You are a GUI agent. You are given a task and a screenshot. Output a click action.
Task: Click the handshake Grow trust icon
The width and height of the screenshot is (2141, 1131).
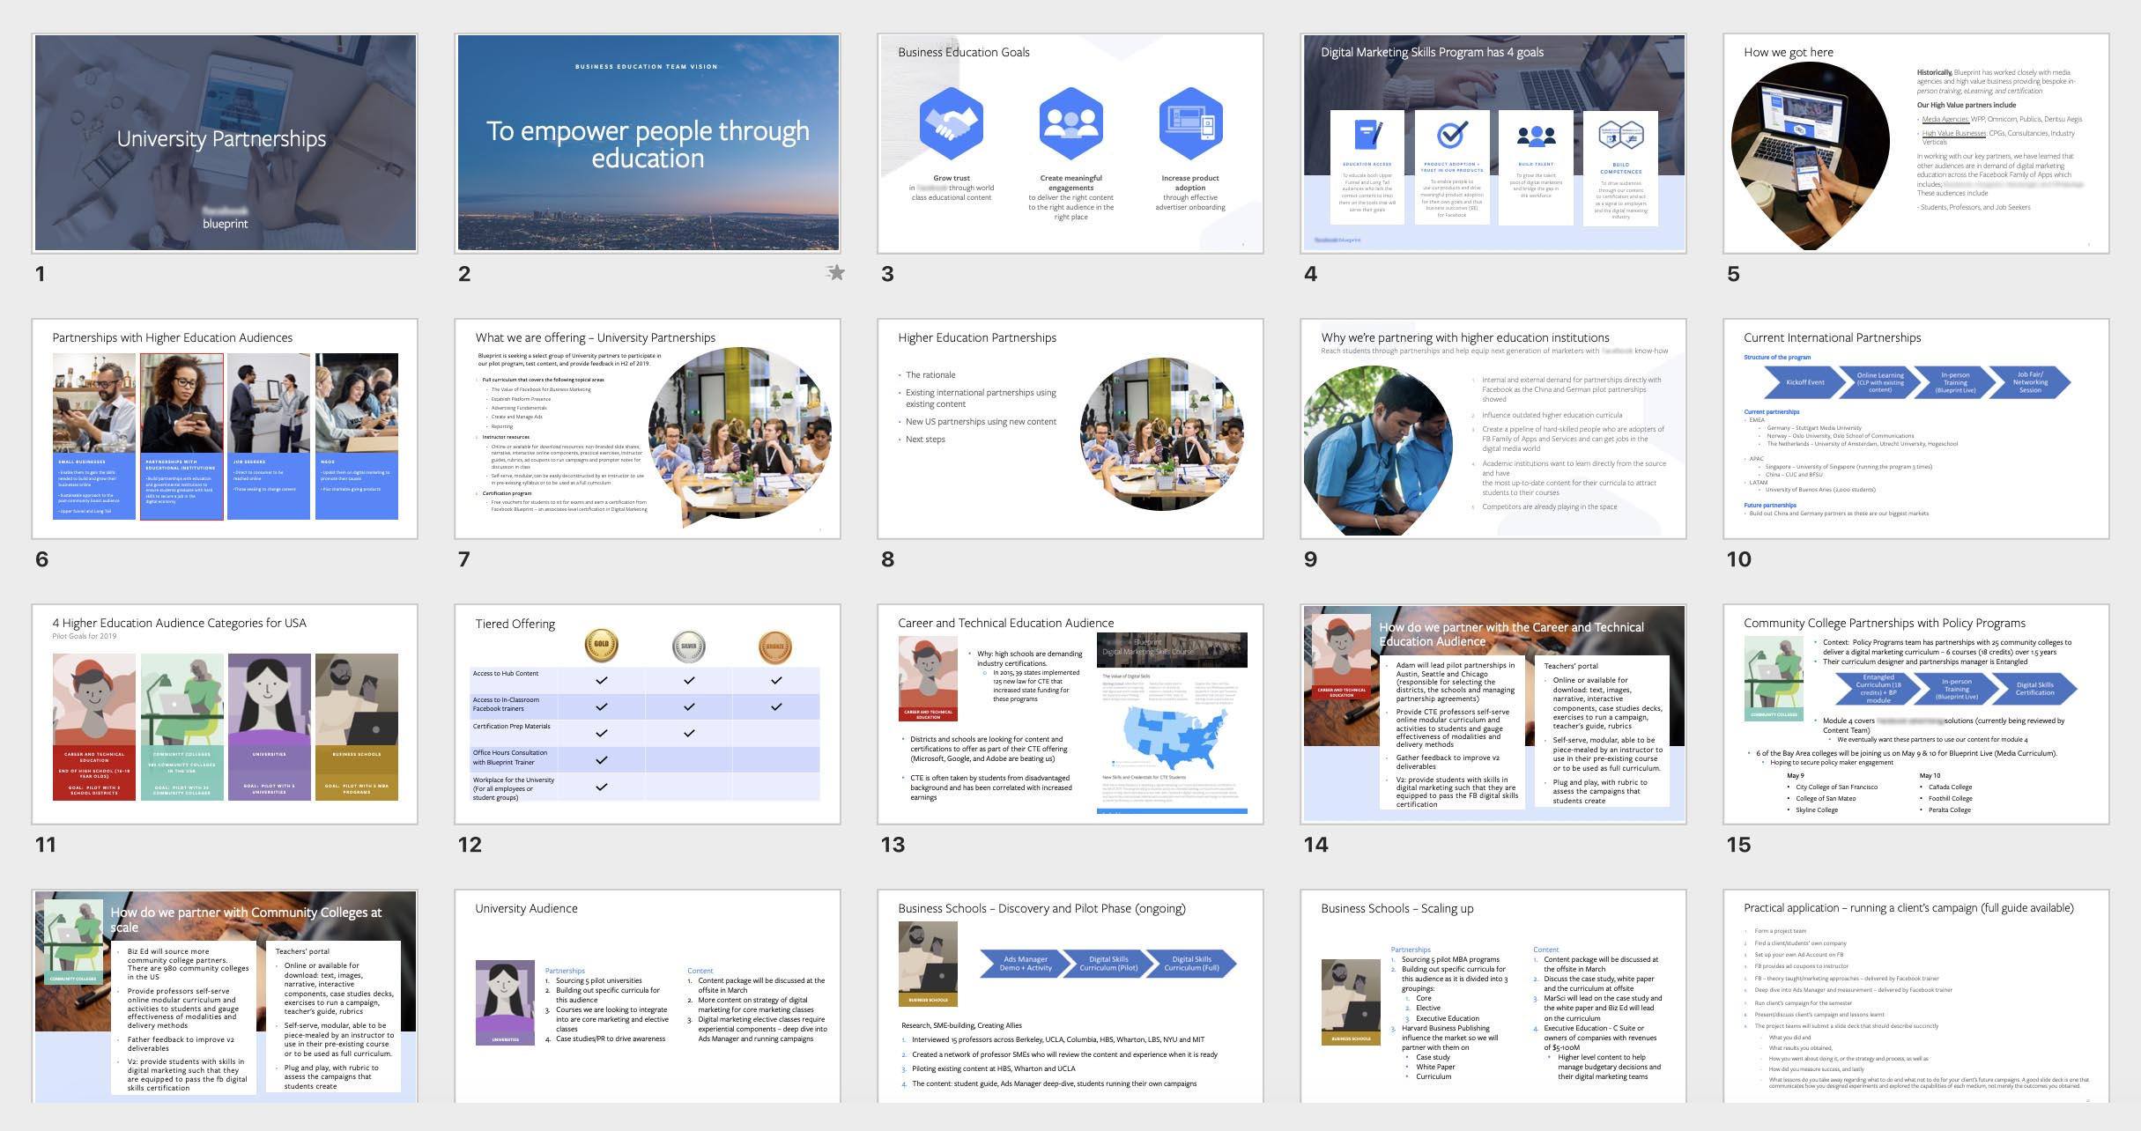(x=951, y=122)
